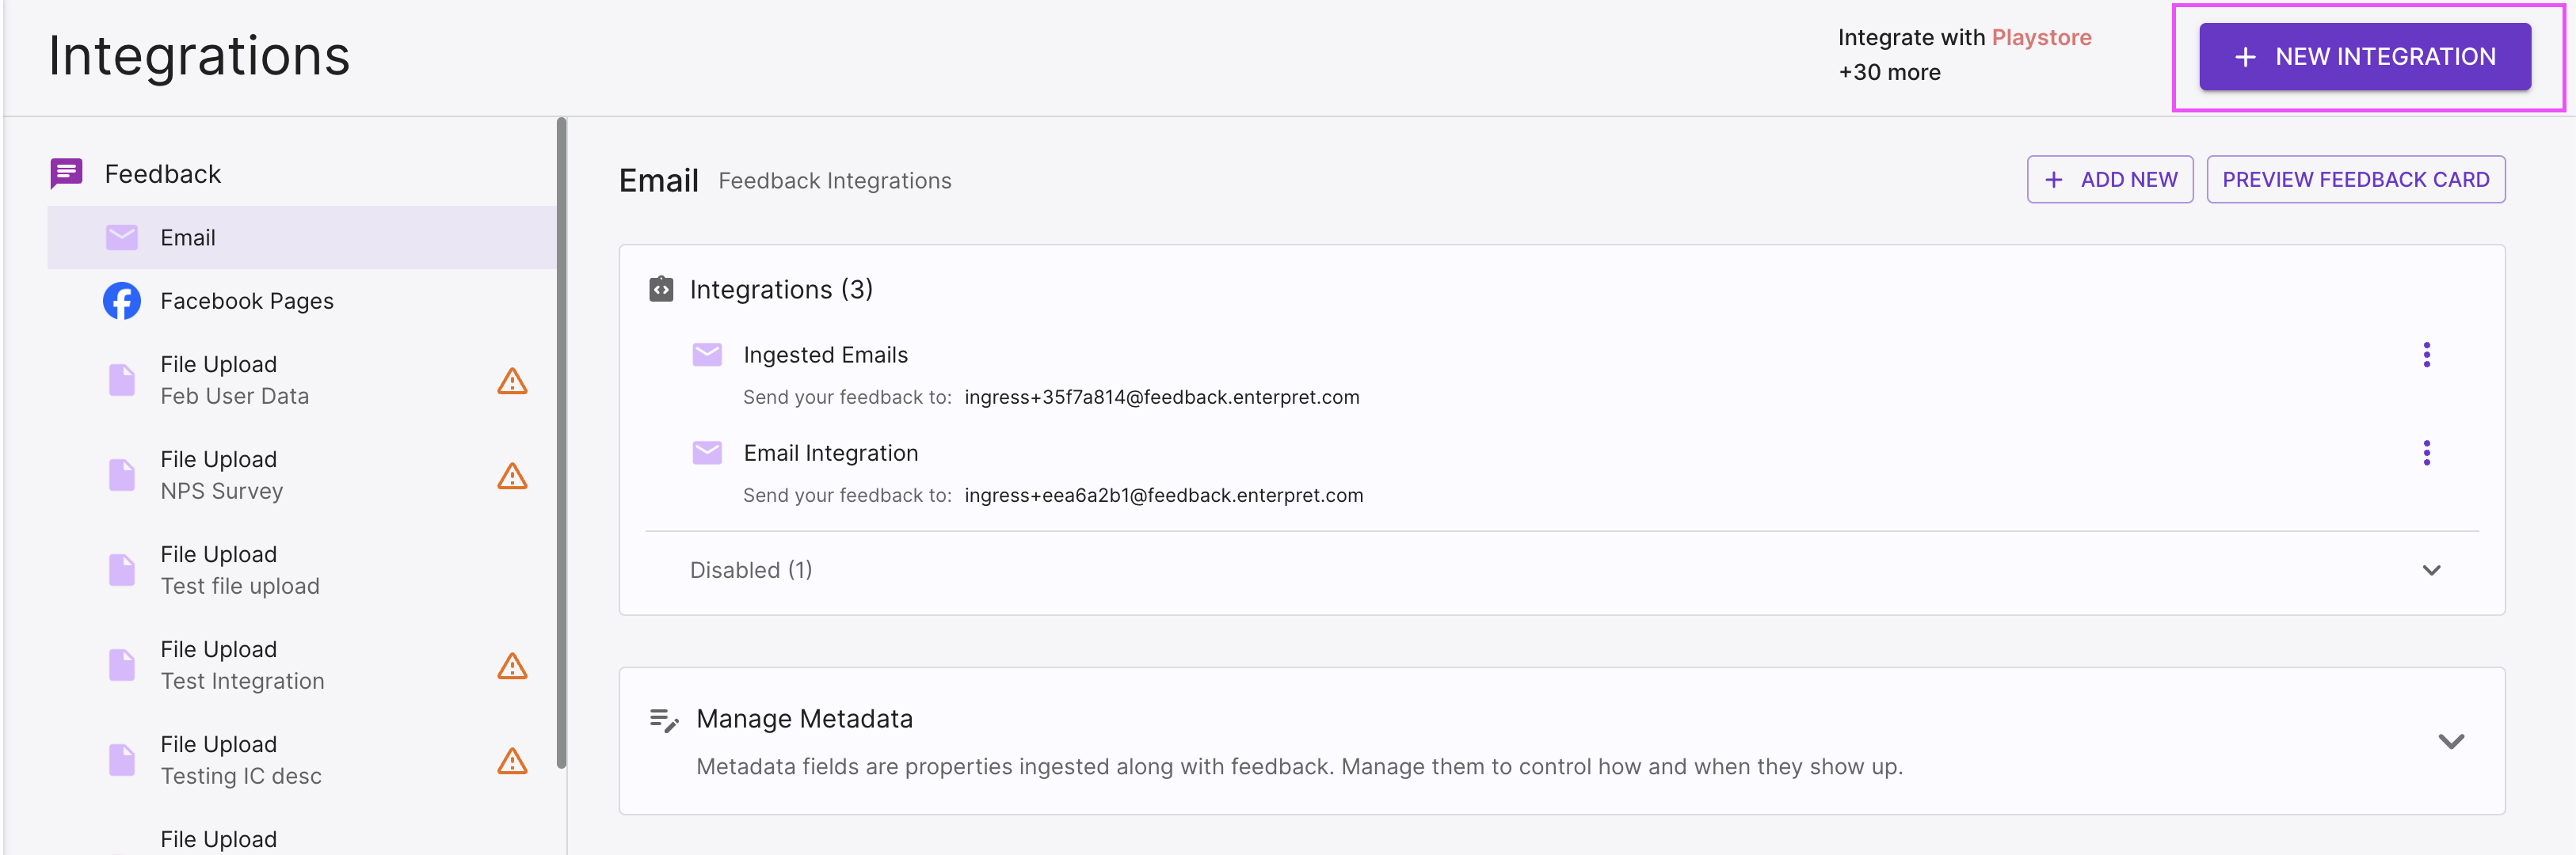Expand the Manage Metadata panel chevron
Screen dimensions: 2576x855
[x=2451, y=741]
